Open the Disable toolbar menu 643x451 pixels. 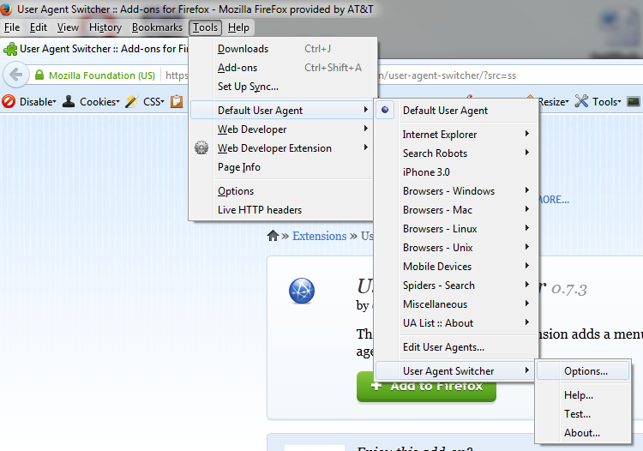click(28, 101)
